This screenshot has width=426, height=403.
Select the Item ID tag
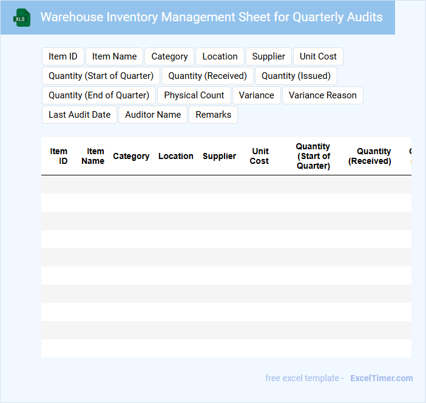point(63,56)
